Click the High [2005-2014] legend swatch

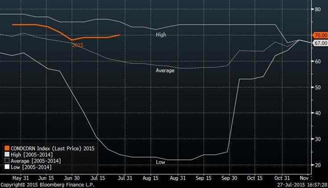point(7,154)
